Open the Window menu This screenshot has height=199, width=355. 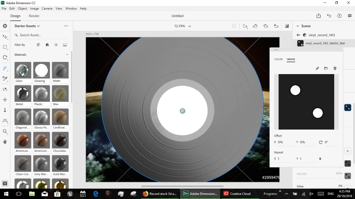coord(71,9)
